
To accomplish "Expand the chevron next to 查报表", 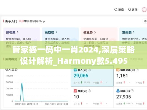I will click(x=134, y=32).
